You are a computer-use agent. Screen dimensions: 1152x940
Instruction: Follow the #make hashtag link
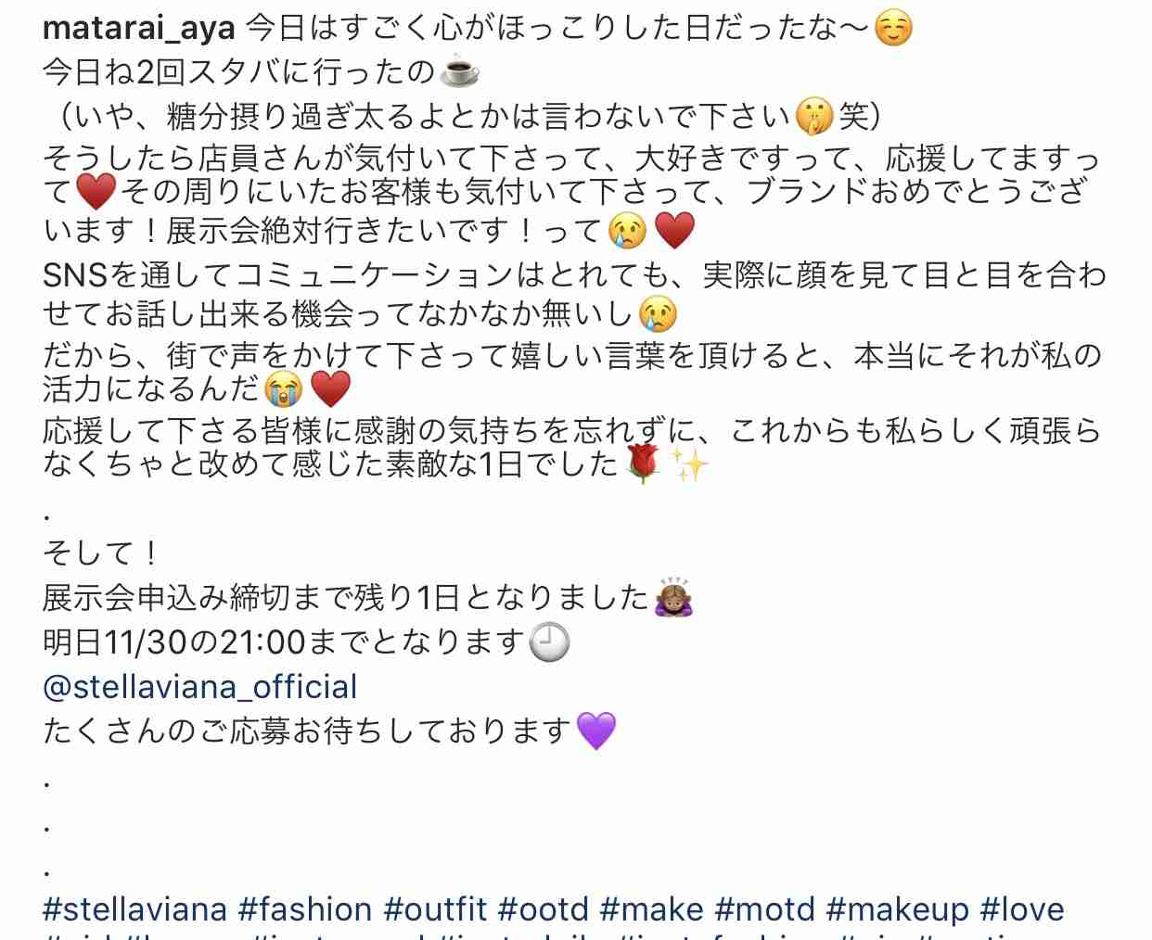pos(652,908)
